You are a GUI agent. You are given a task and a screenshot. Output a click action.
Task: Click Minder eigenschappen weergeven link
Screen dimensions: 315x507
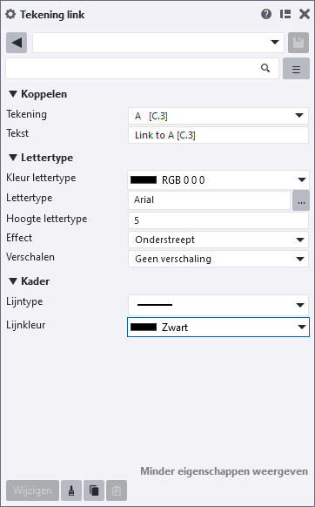pos(224,471)
